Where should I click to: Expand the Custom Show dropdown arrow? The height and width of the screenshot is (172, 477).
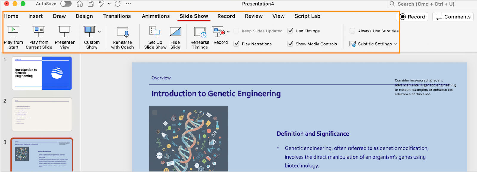pyautogui.click(x=100, y=32)
